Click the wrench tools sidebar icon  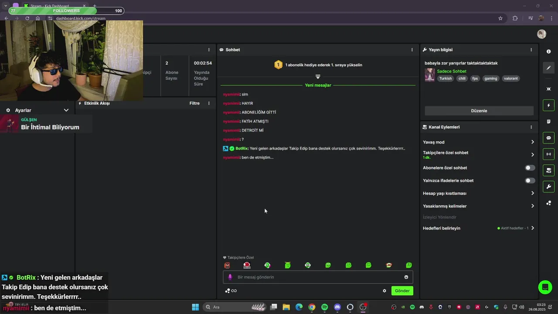(x=548, y=187)
